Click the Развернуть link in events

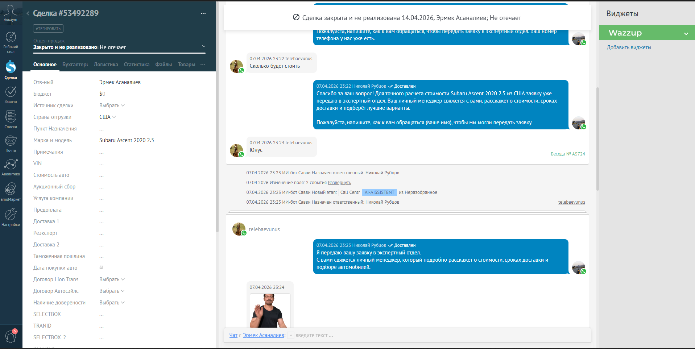[x=339, y=183]
